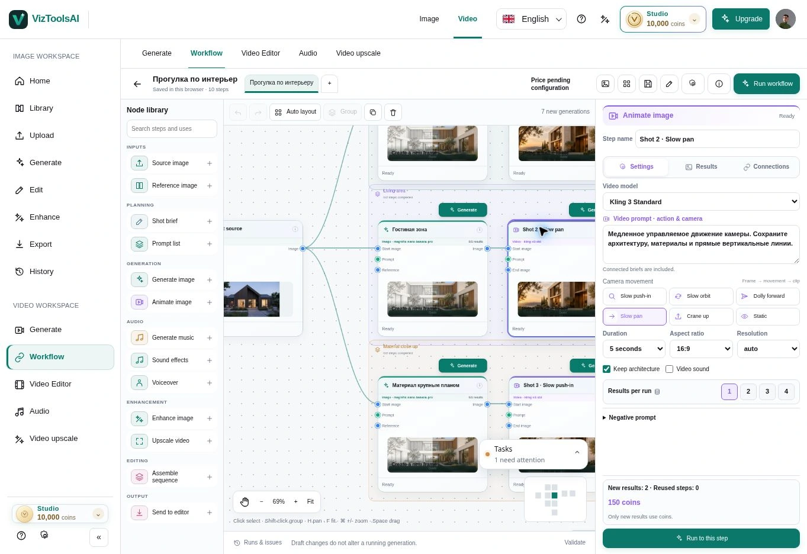Collapse the Tasks panel chevron
Screen dimensions: 807x554
[x=577, y=453]
